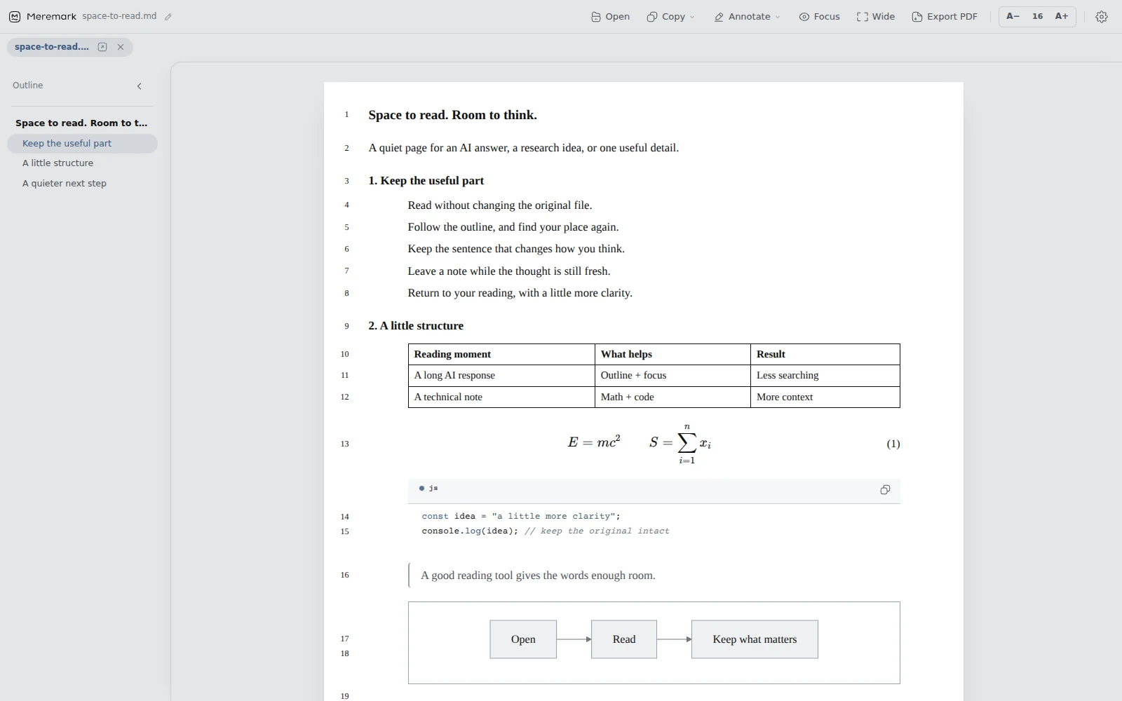Increase font size with A+ button
The width and height of the screenshot is (1122, 701).
1062,16
